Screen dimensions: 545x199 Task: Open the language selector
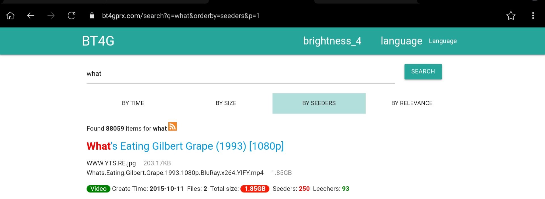pyautogui.click(x=401, y=41)
